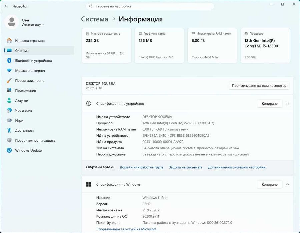Open the Графична карта 128 MB card
This screenshot has height=233, width=300.
point(159,46)
